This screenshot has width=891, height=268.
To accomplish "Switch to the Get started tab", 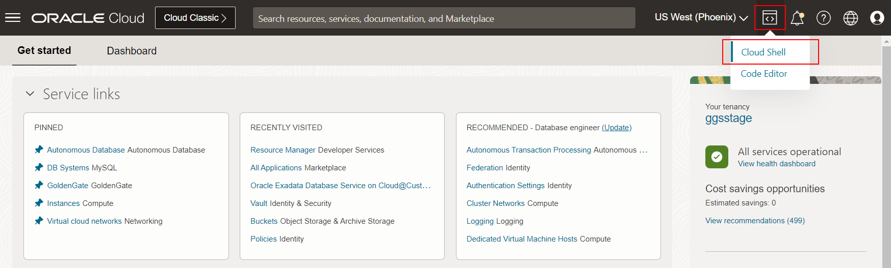I will [44, 50].
